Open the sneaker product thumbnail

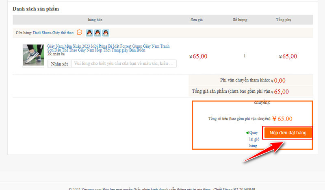click(x=33, y=55)
